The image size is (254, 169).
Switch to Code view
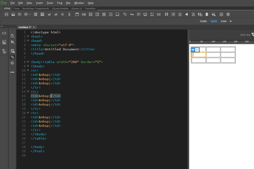tap(203, 21)
